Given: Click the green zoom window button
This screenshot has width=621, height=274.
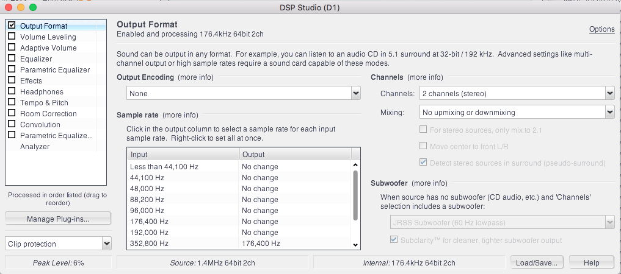Looking at the screenshot, I should [33, 7].
